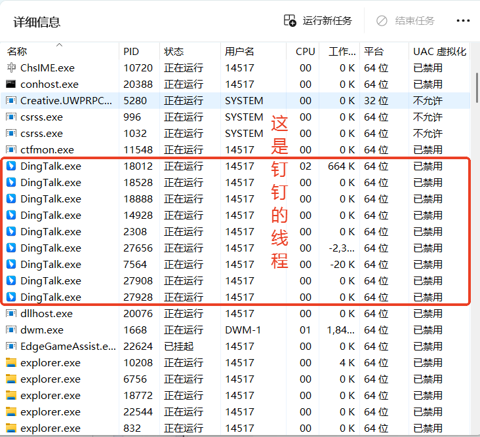Viewport: 480px width, 437px height.
Task: Select the dllhost.exe process name
Action: pos(47,314)
